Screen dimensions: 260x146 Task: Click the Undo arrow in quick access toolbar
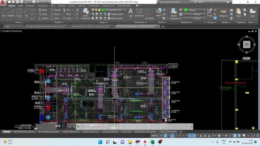[x=38, y=2]
